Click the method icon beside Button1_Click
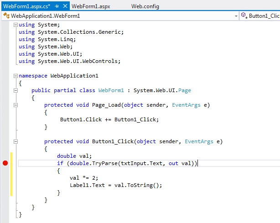 click(x=244, y=16)
